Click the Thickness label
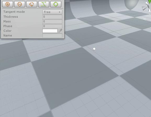This screenshot has height=117, width=151. coord(11,17)
